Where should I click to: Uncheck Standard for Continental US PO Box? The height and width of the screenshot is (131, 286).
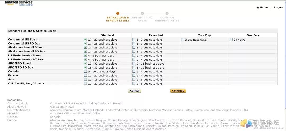tap(85, 43)
